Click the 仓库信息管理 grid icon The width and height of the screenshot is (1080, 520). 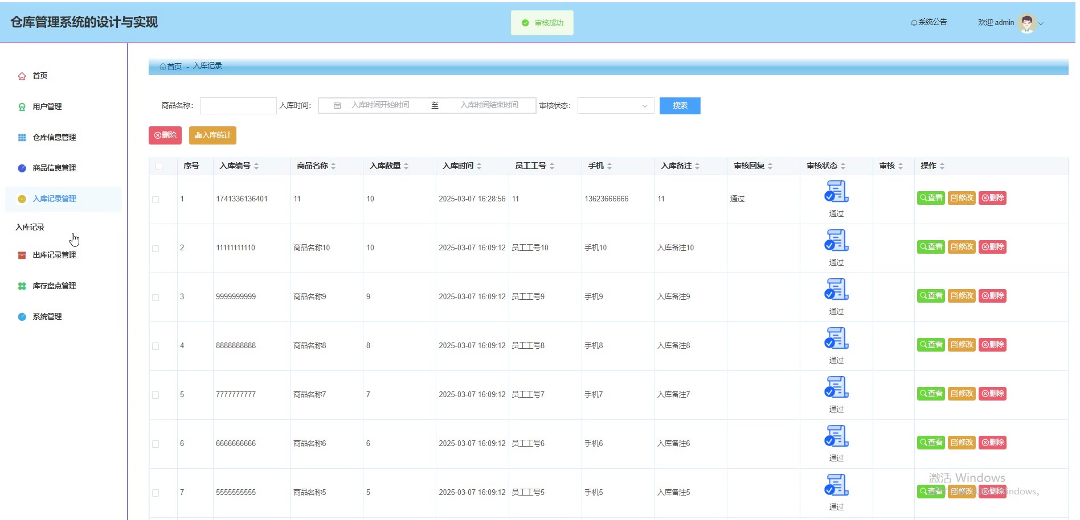click(x=22, y=138)
